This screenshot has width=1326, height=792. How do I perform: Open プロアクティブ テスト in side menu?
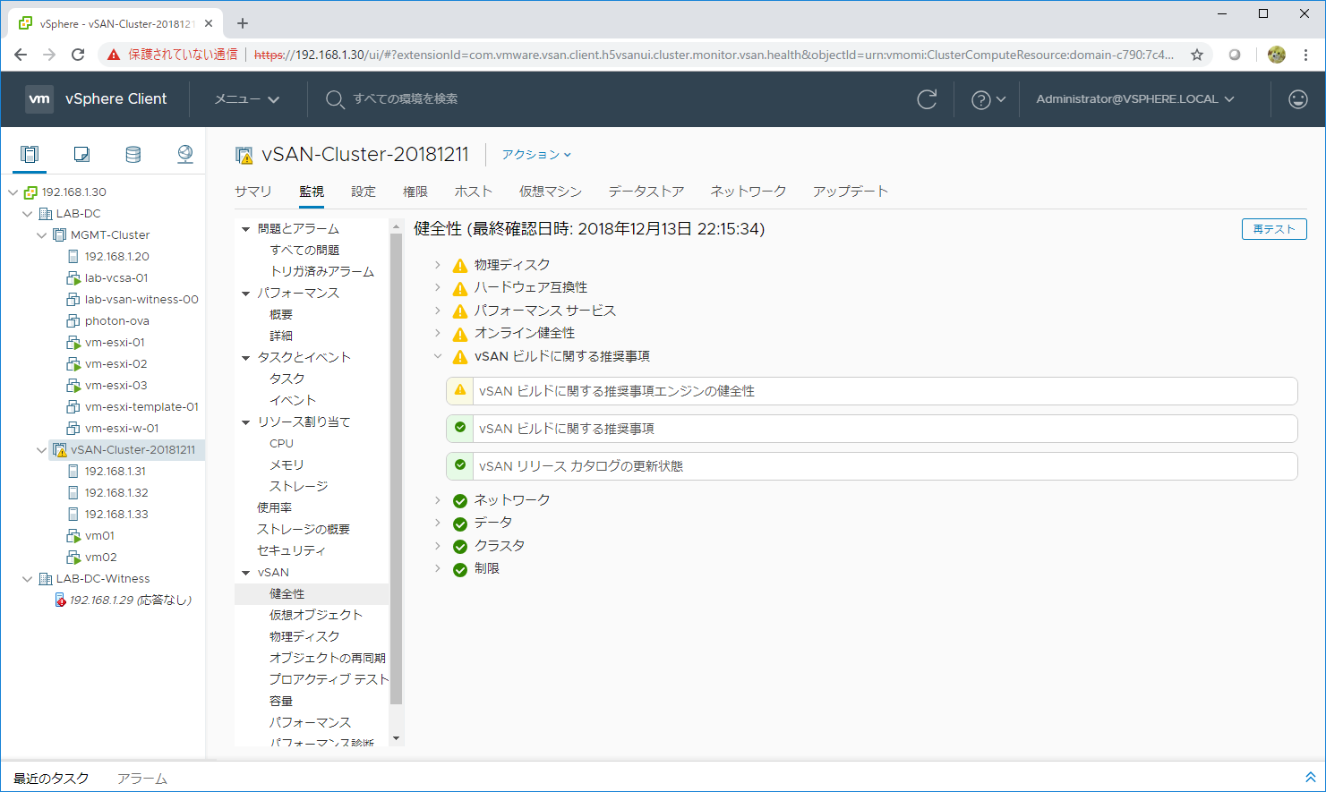pos(329,679)
